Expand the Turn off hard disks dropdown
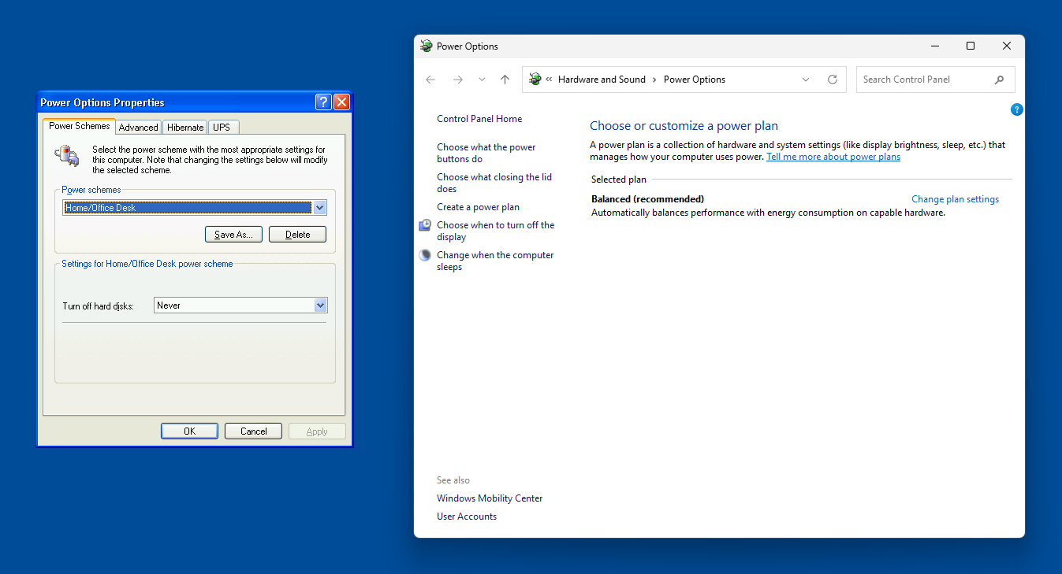 click(320, 306)
